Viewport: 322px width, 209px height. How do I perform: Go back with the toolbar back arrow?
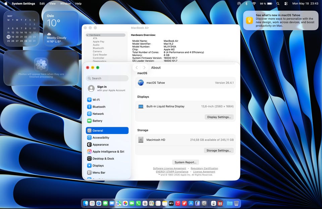(x=137, y=67)
